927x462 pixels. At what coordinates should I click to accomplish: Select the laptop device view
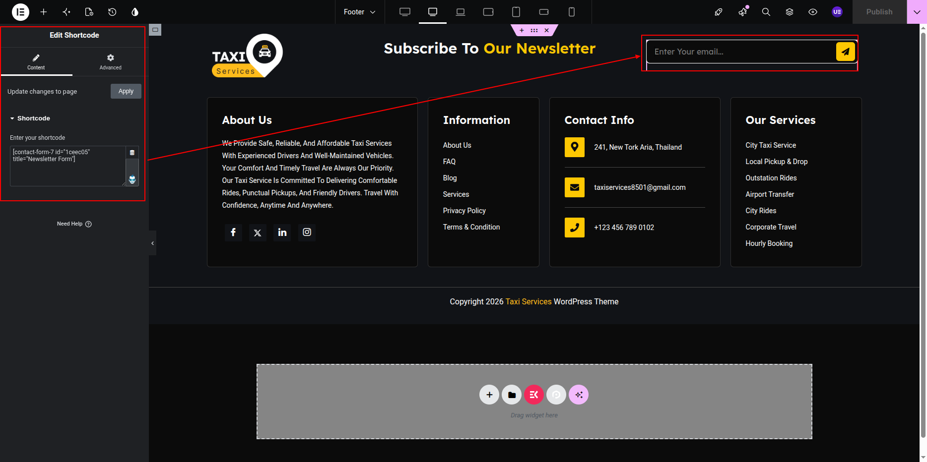click(x=461, y=12)
